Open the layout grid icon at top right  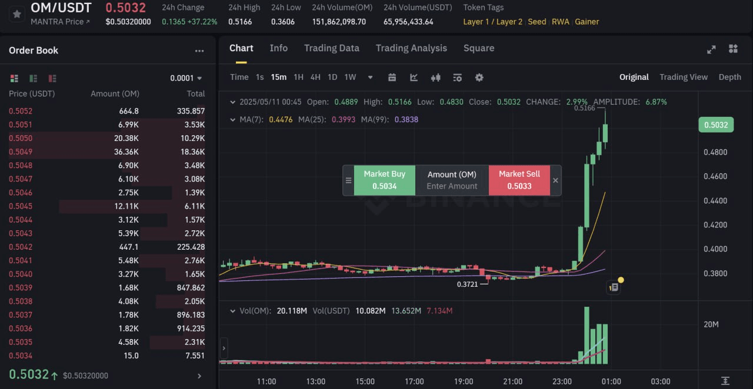click(x=733, y=49)
